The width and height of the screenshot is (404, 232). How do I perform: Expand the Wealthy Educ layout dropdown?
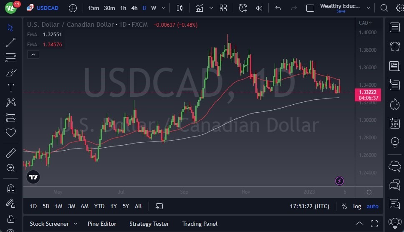click(369, 8)
